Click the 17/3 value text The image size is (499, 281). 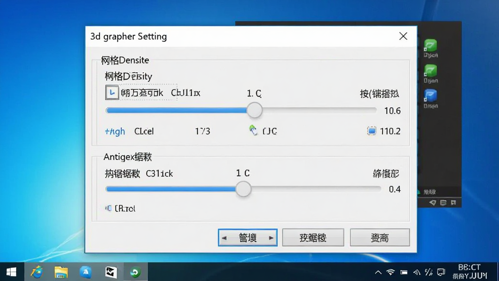pyautogui.click(x=203, y=131)
